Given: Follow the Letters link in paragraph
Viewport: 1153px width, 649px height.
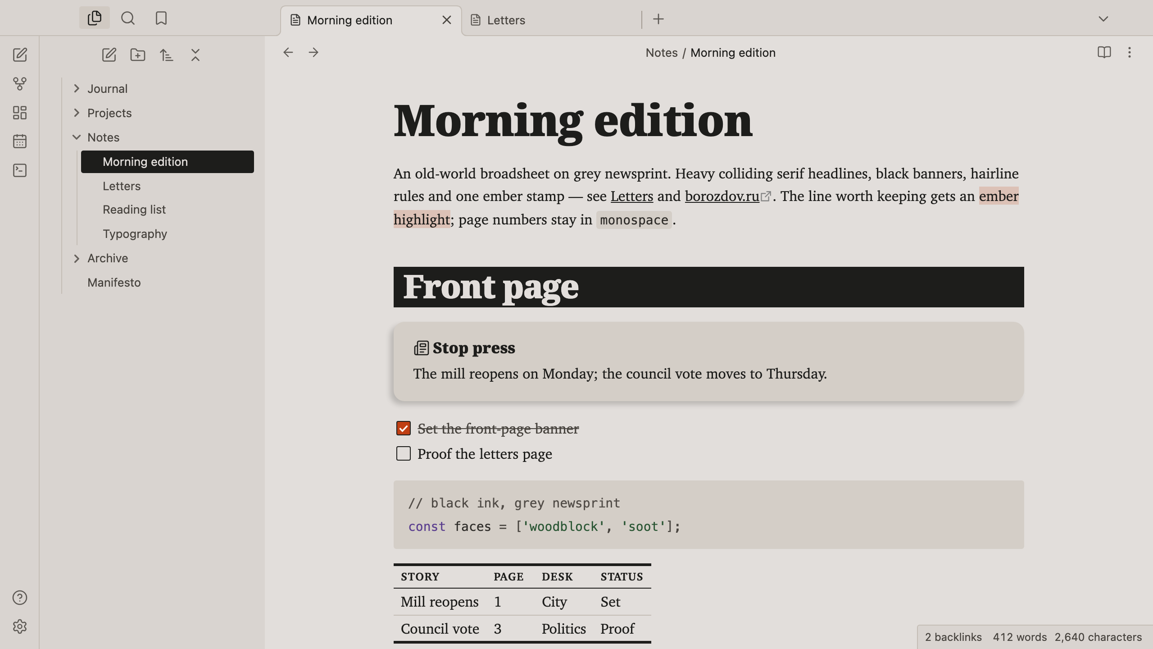Looking at the screenshot, I should (632, 196).
